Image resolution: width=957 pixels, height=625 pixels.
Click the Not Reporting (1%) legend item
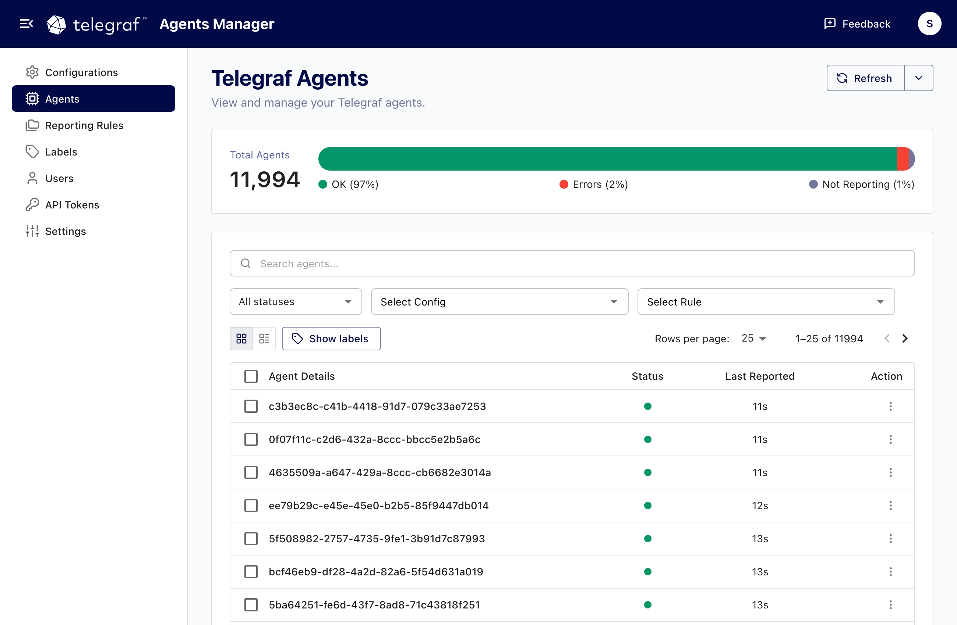pos(862,184)
